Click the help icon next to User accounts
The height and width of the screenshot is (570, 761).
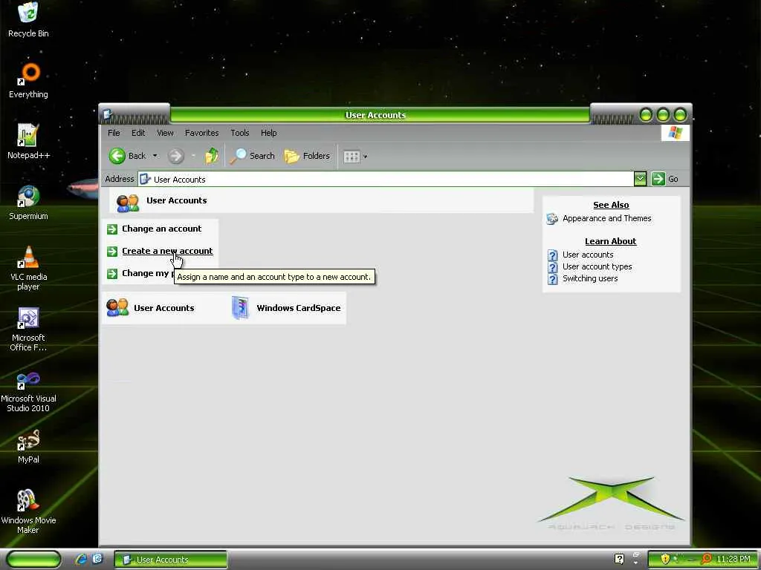(x=552, y=255)
